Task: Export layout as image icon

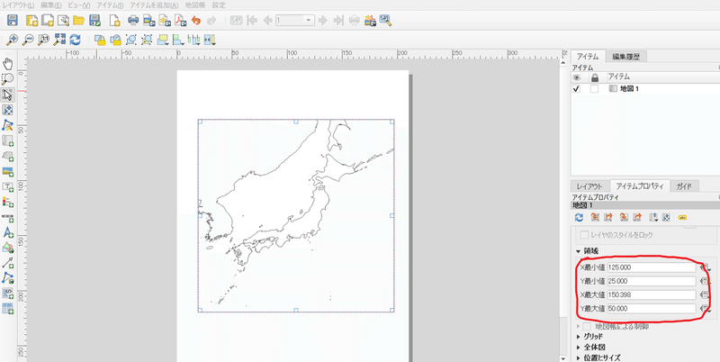Action: (x=148, y=20)
